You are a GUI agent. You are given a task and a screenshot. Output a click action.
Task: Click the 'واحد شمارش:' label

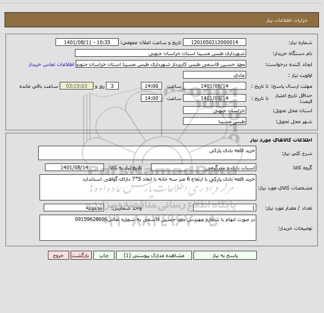[x=127, y=208]
